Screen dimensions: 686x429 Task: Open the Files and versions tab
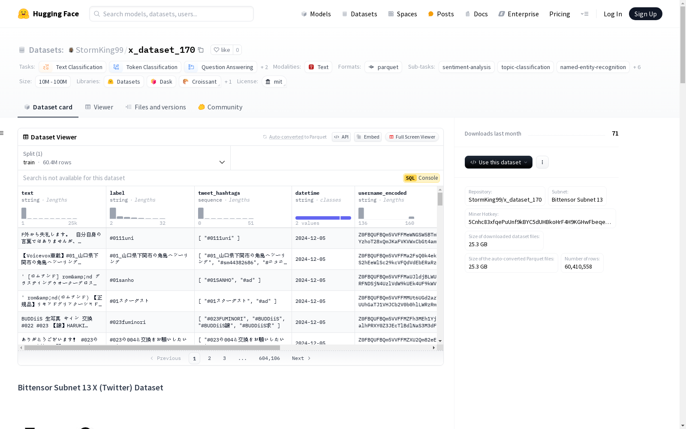point(156,107)
